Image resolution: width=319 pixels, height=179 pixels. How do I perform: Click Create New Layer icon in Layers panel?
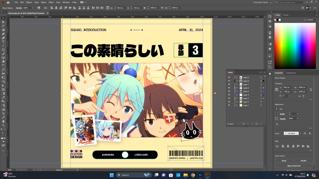(257, 124)
